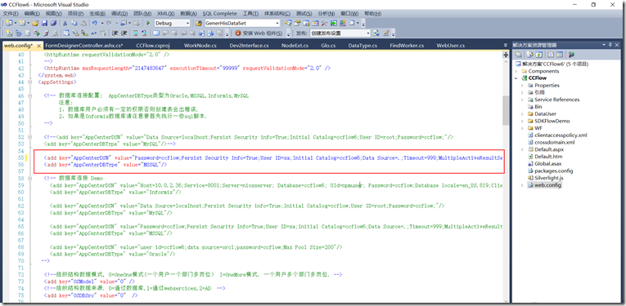
Task: Open the SQL Complete menu
Action: pos(219,14)
